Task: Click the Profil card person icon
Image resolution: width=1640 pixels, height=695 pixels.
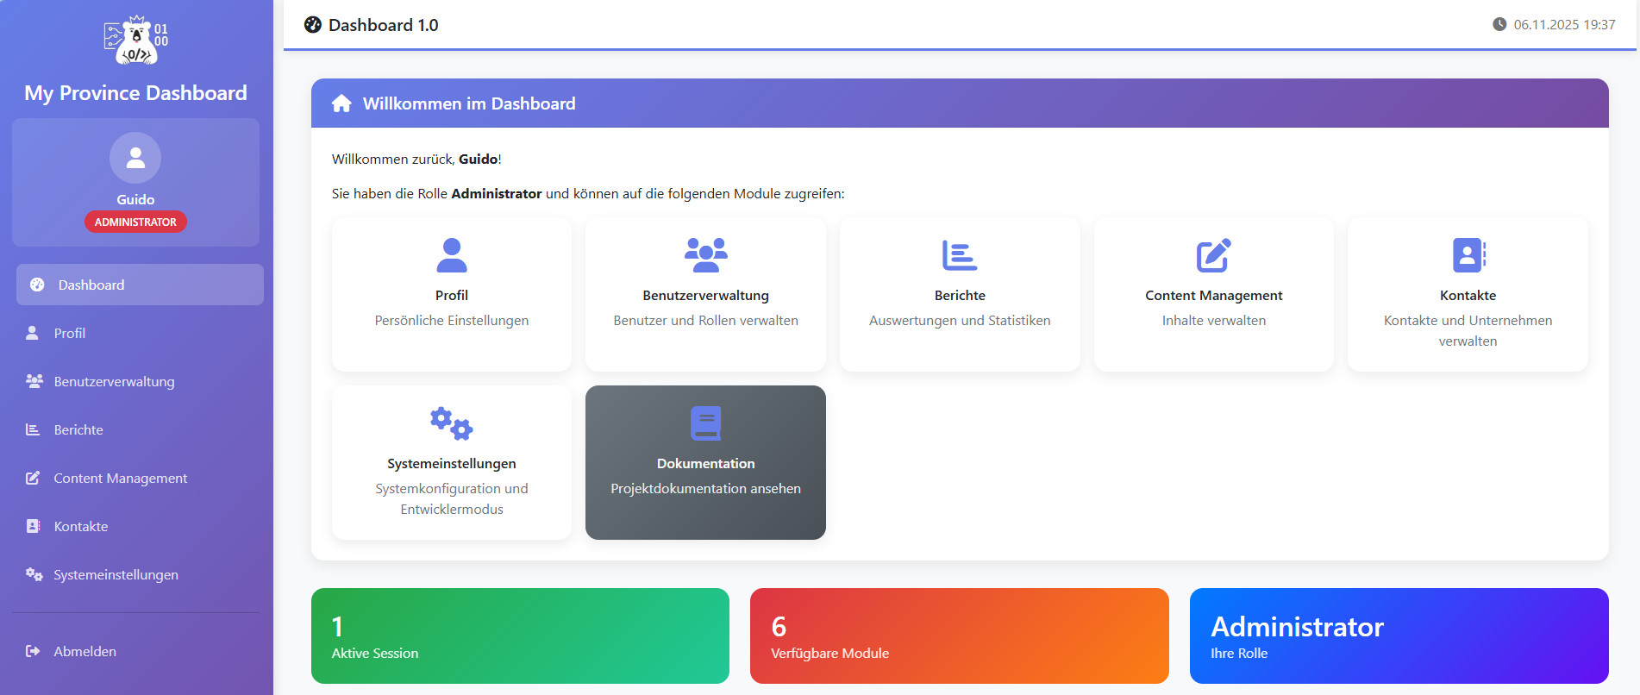Action: coord(451,255)
